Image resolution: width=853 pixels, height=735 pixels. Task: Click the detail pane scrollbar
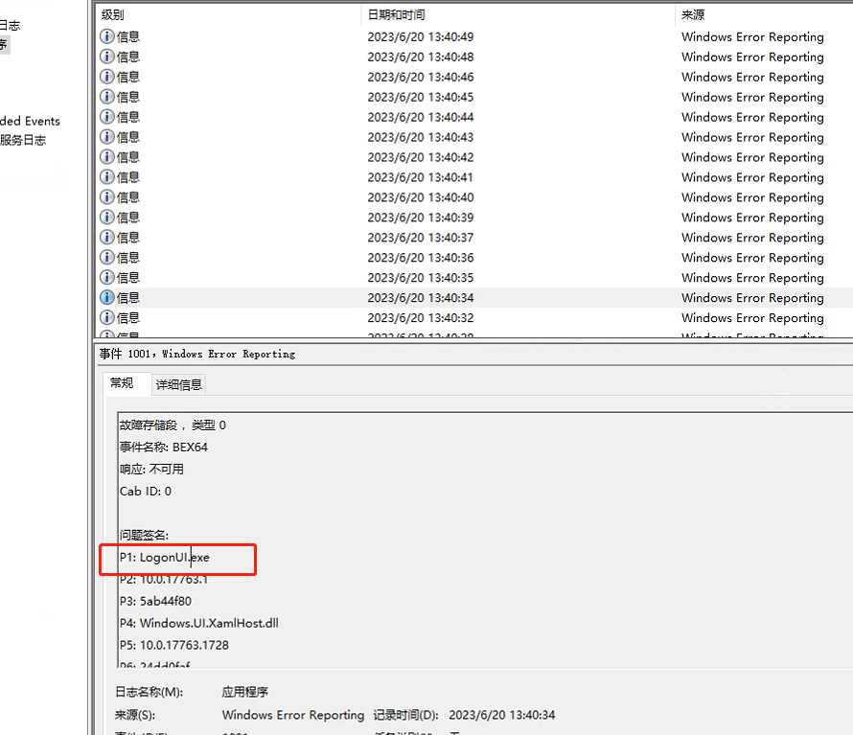[x=847, y=527]
